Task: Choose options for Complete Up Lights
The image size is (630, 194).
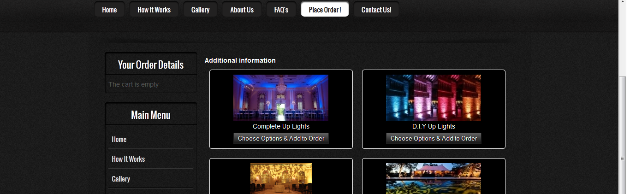Action: pos(281,138)
